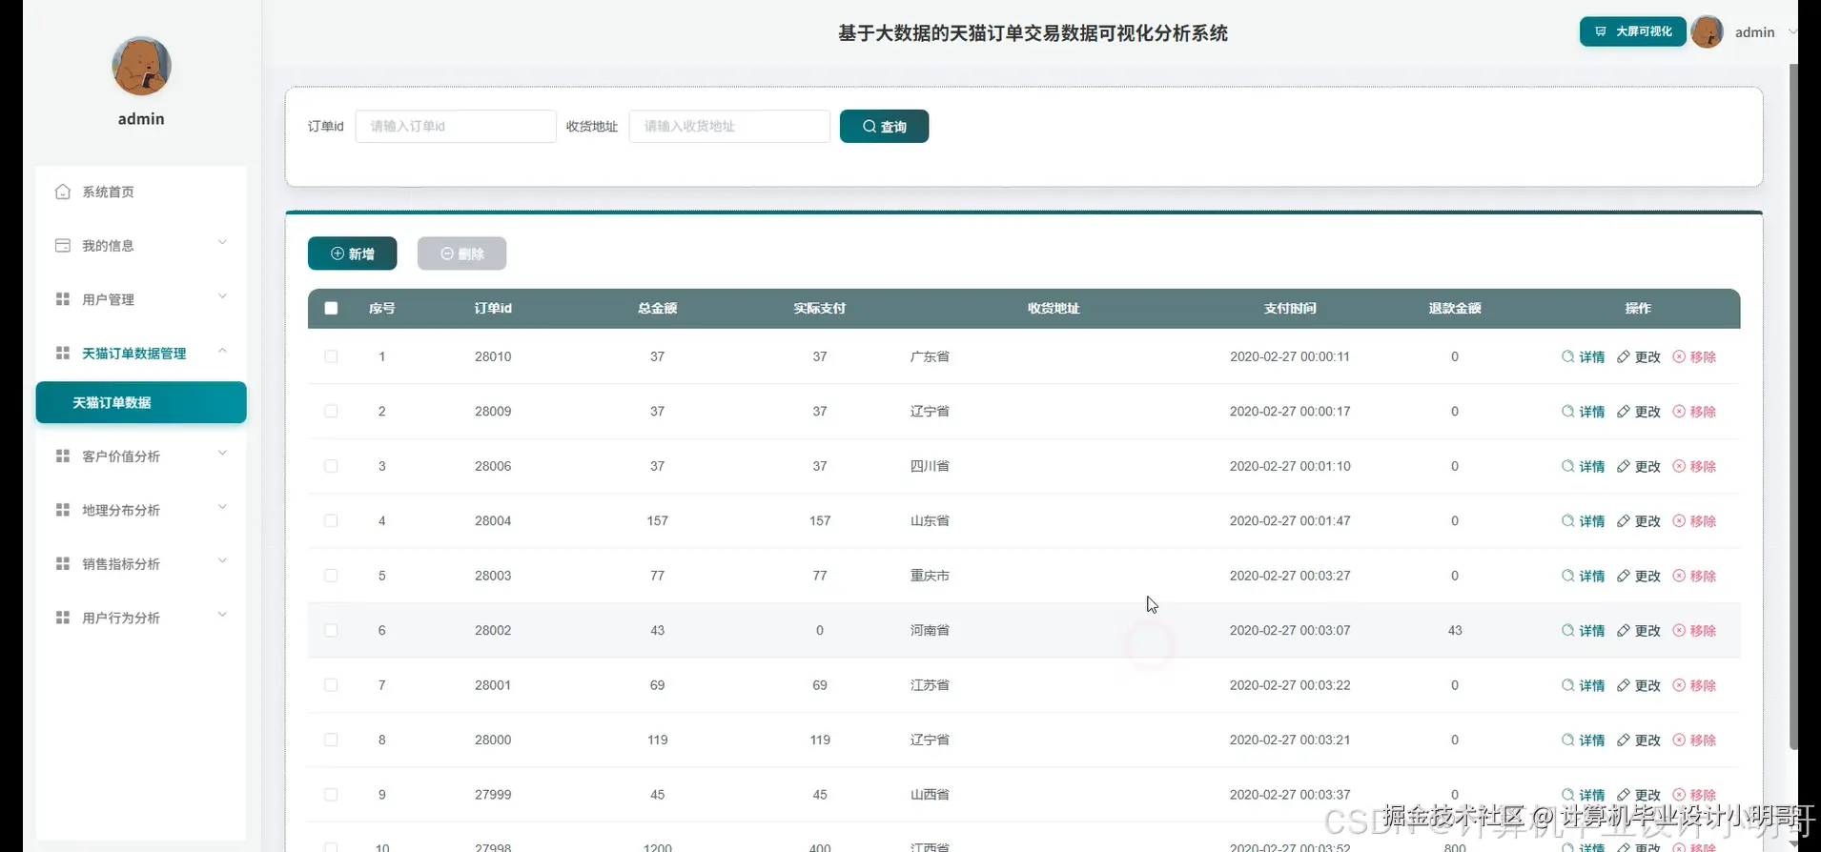Click the grid icon beside 销售指标分析

pyautogui.click(x=63, y=564)
